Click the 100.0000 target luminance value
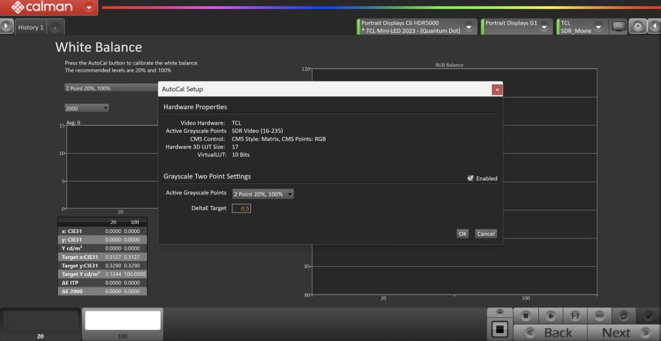The height and width of the screenshot is (341, 661). tap(134, 274)
